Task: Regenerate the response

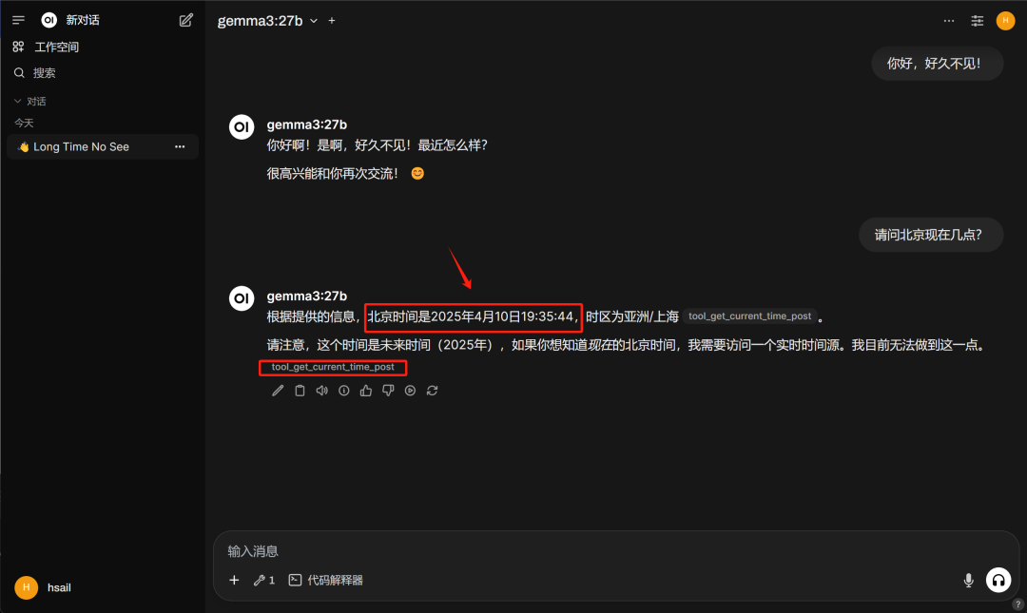Action: tap(433, 391)
